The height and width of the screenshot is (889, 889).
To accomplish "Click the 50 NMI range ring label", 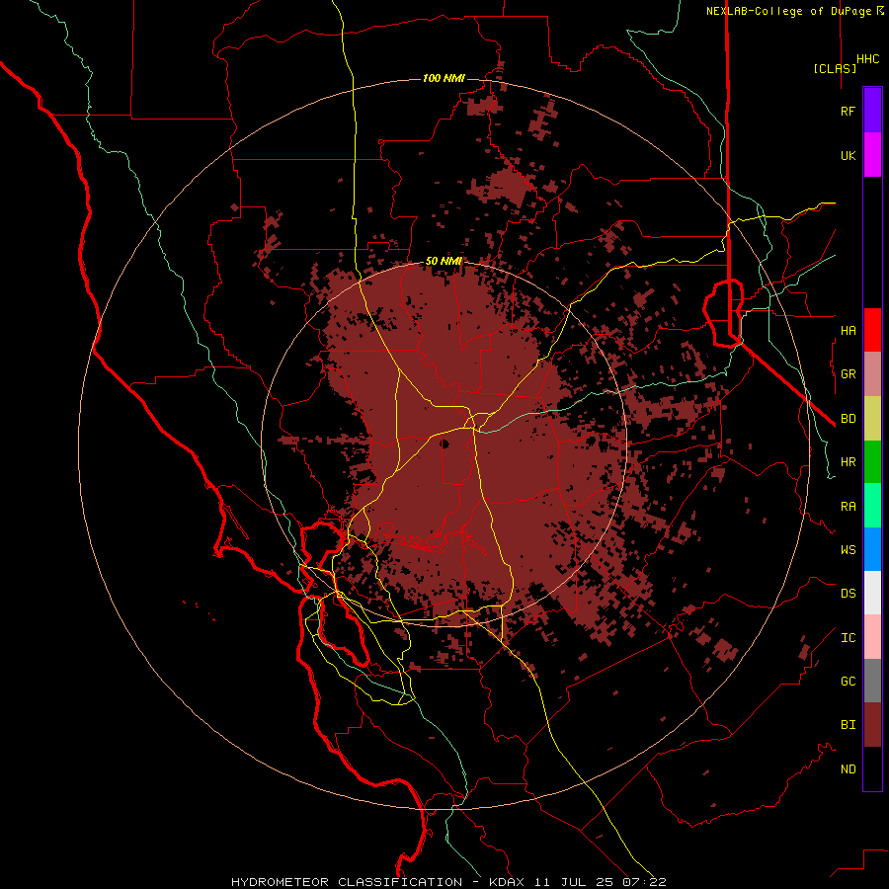I will click(444, 262).
